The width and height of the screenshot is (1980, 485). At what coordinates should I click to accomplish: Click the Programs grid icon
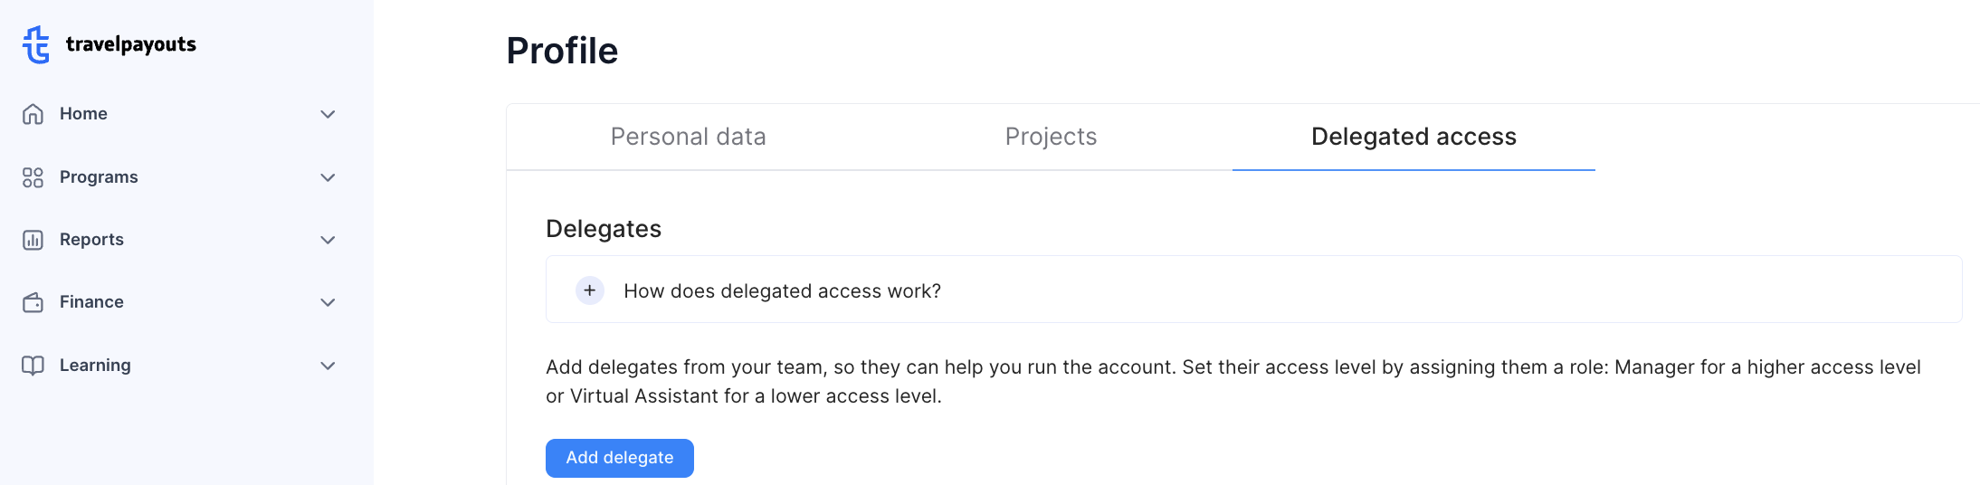pyautogui.click(x=33, y=177)
